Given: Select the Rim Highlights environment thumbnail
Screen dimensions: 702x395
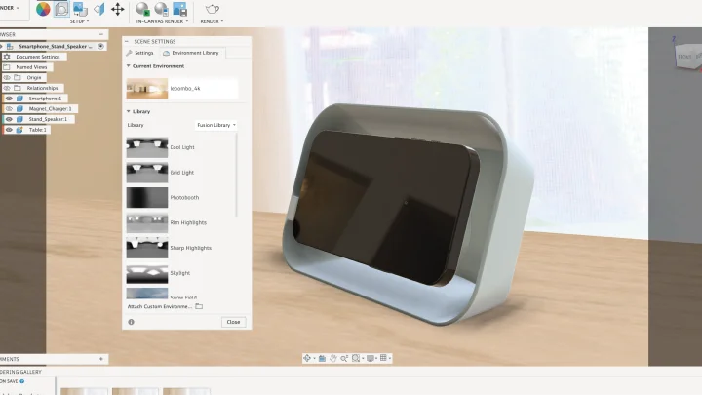Looking at the screenshot, I should click(x=147, y=222).
